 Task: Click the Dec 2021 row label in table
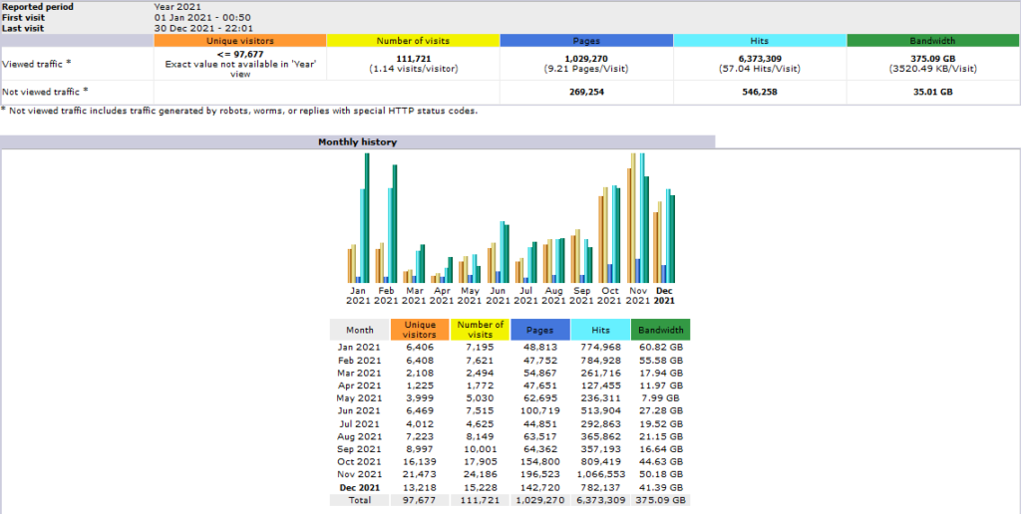pos(360,487)
